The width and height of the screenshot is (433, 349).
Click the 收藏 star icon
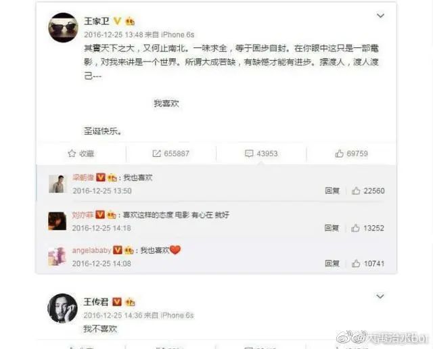click(x=72, y=154)
